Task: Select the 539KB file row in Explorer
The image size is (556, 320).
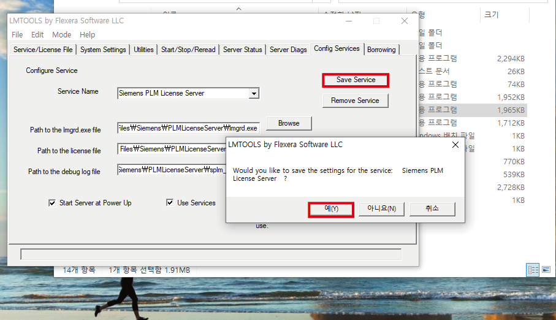Action: pos(496,175)
